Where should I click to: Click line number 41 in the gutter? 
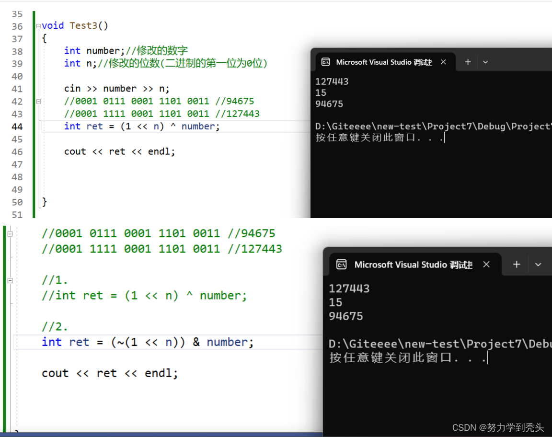[x=17, y=89]
